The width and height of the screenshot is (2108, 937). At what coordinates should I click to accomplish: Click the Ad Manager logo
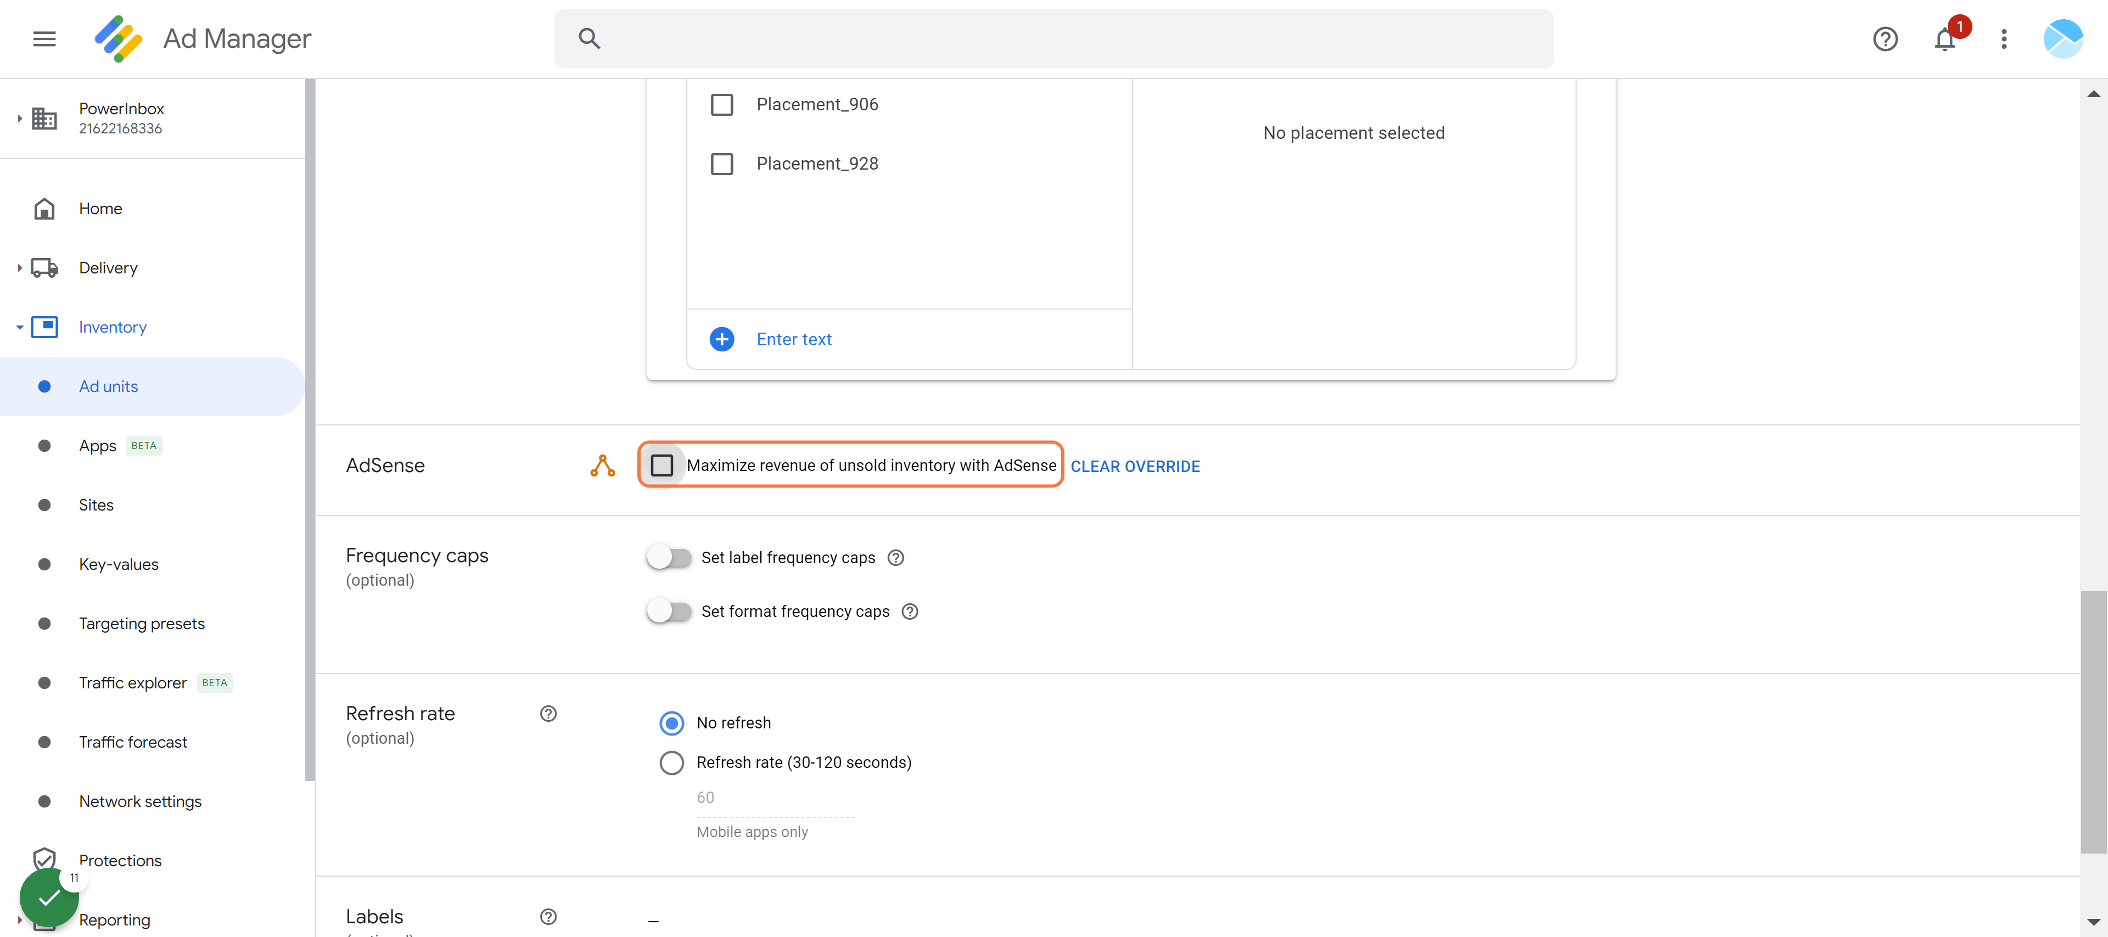(119, 38)
